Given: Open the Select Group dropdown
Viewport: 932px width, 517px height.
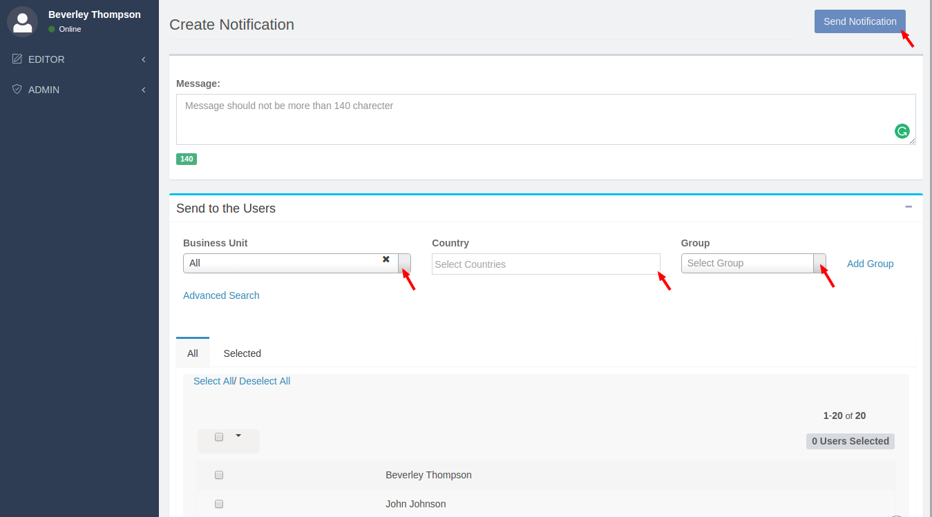Looking at the screenshot, I should pos(819,263).
